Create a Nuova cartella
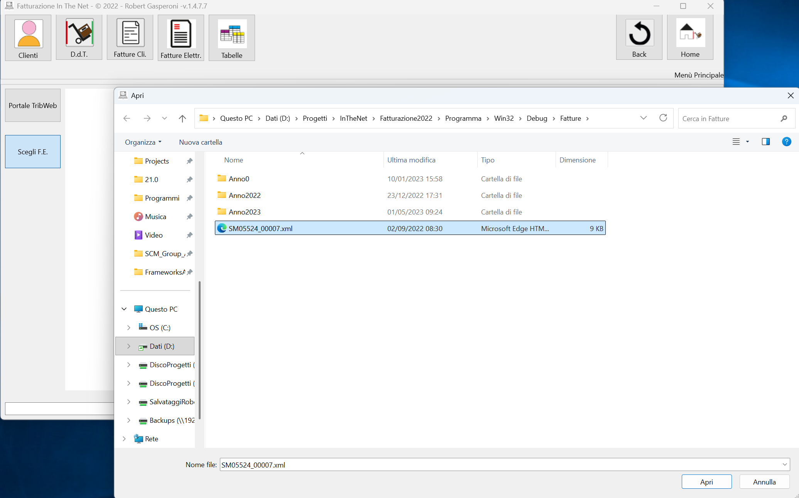Image resolution: width=799 pixels, height=498 pixels. (x=201, y=142)
